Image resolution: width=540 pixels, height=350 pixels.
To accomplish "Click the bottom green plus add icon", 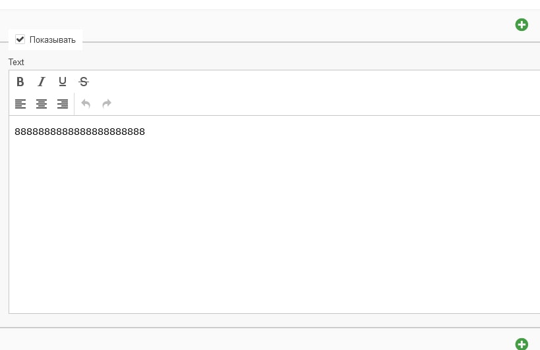I will pyautogui.click(x=522, y=343).
